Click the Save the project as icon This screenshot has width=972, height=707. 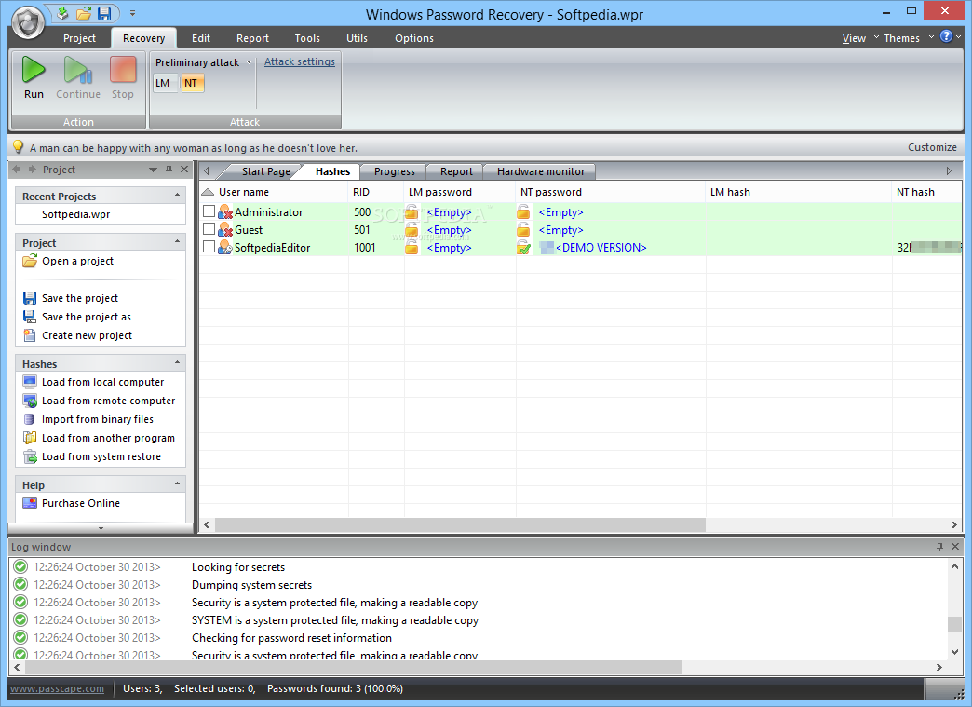[x=29, y=317]
